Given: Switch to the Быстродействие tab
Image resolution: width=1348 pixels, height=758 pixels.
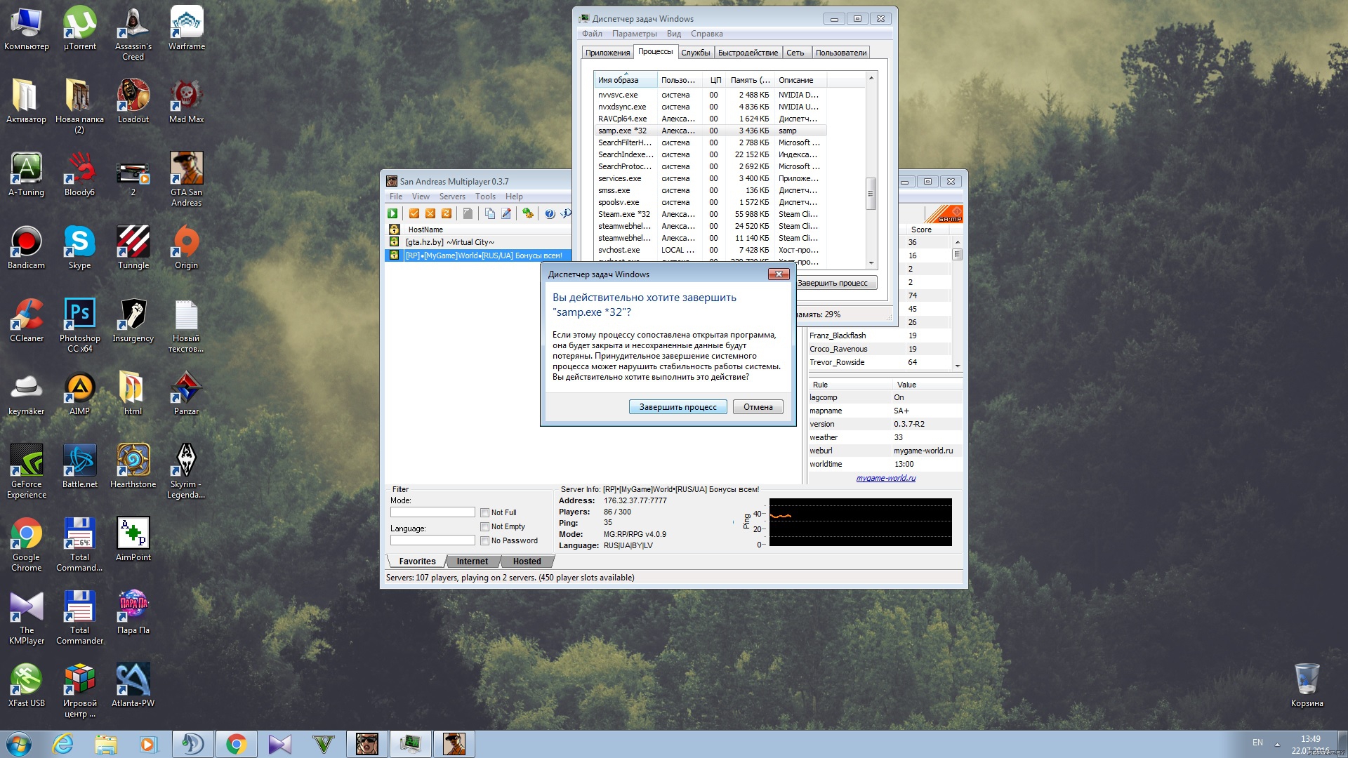Looking at the screenshot, I should [748, 53].
